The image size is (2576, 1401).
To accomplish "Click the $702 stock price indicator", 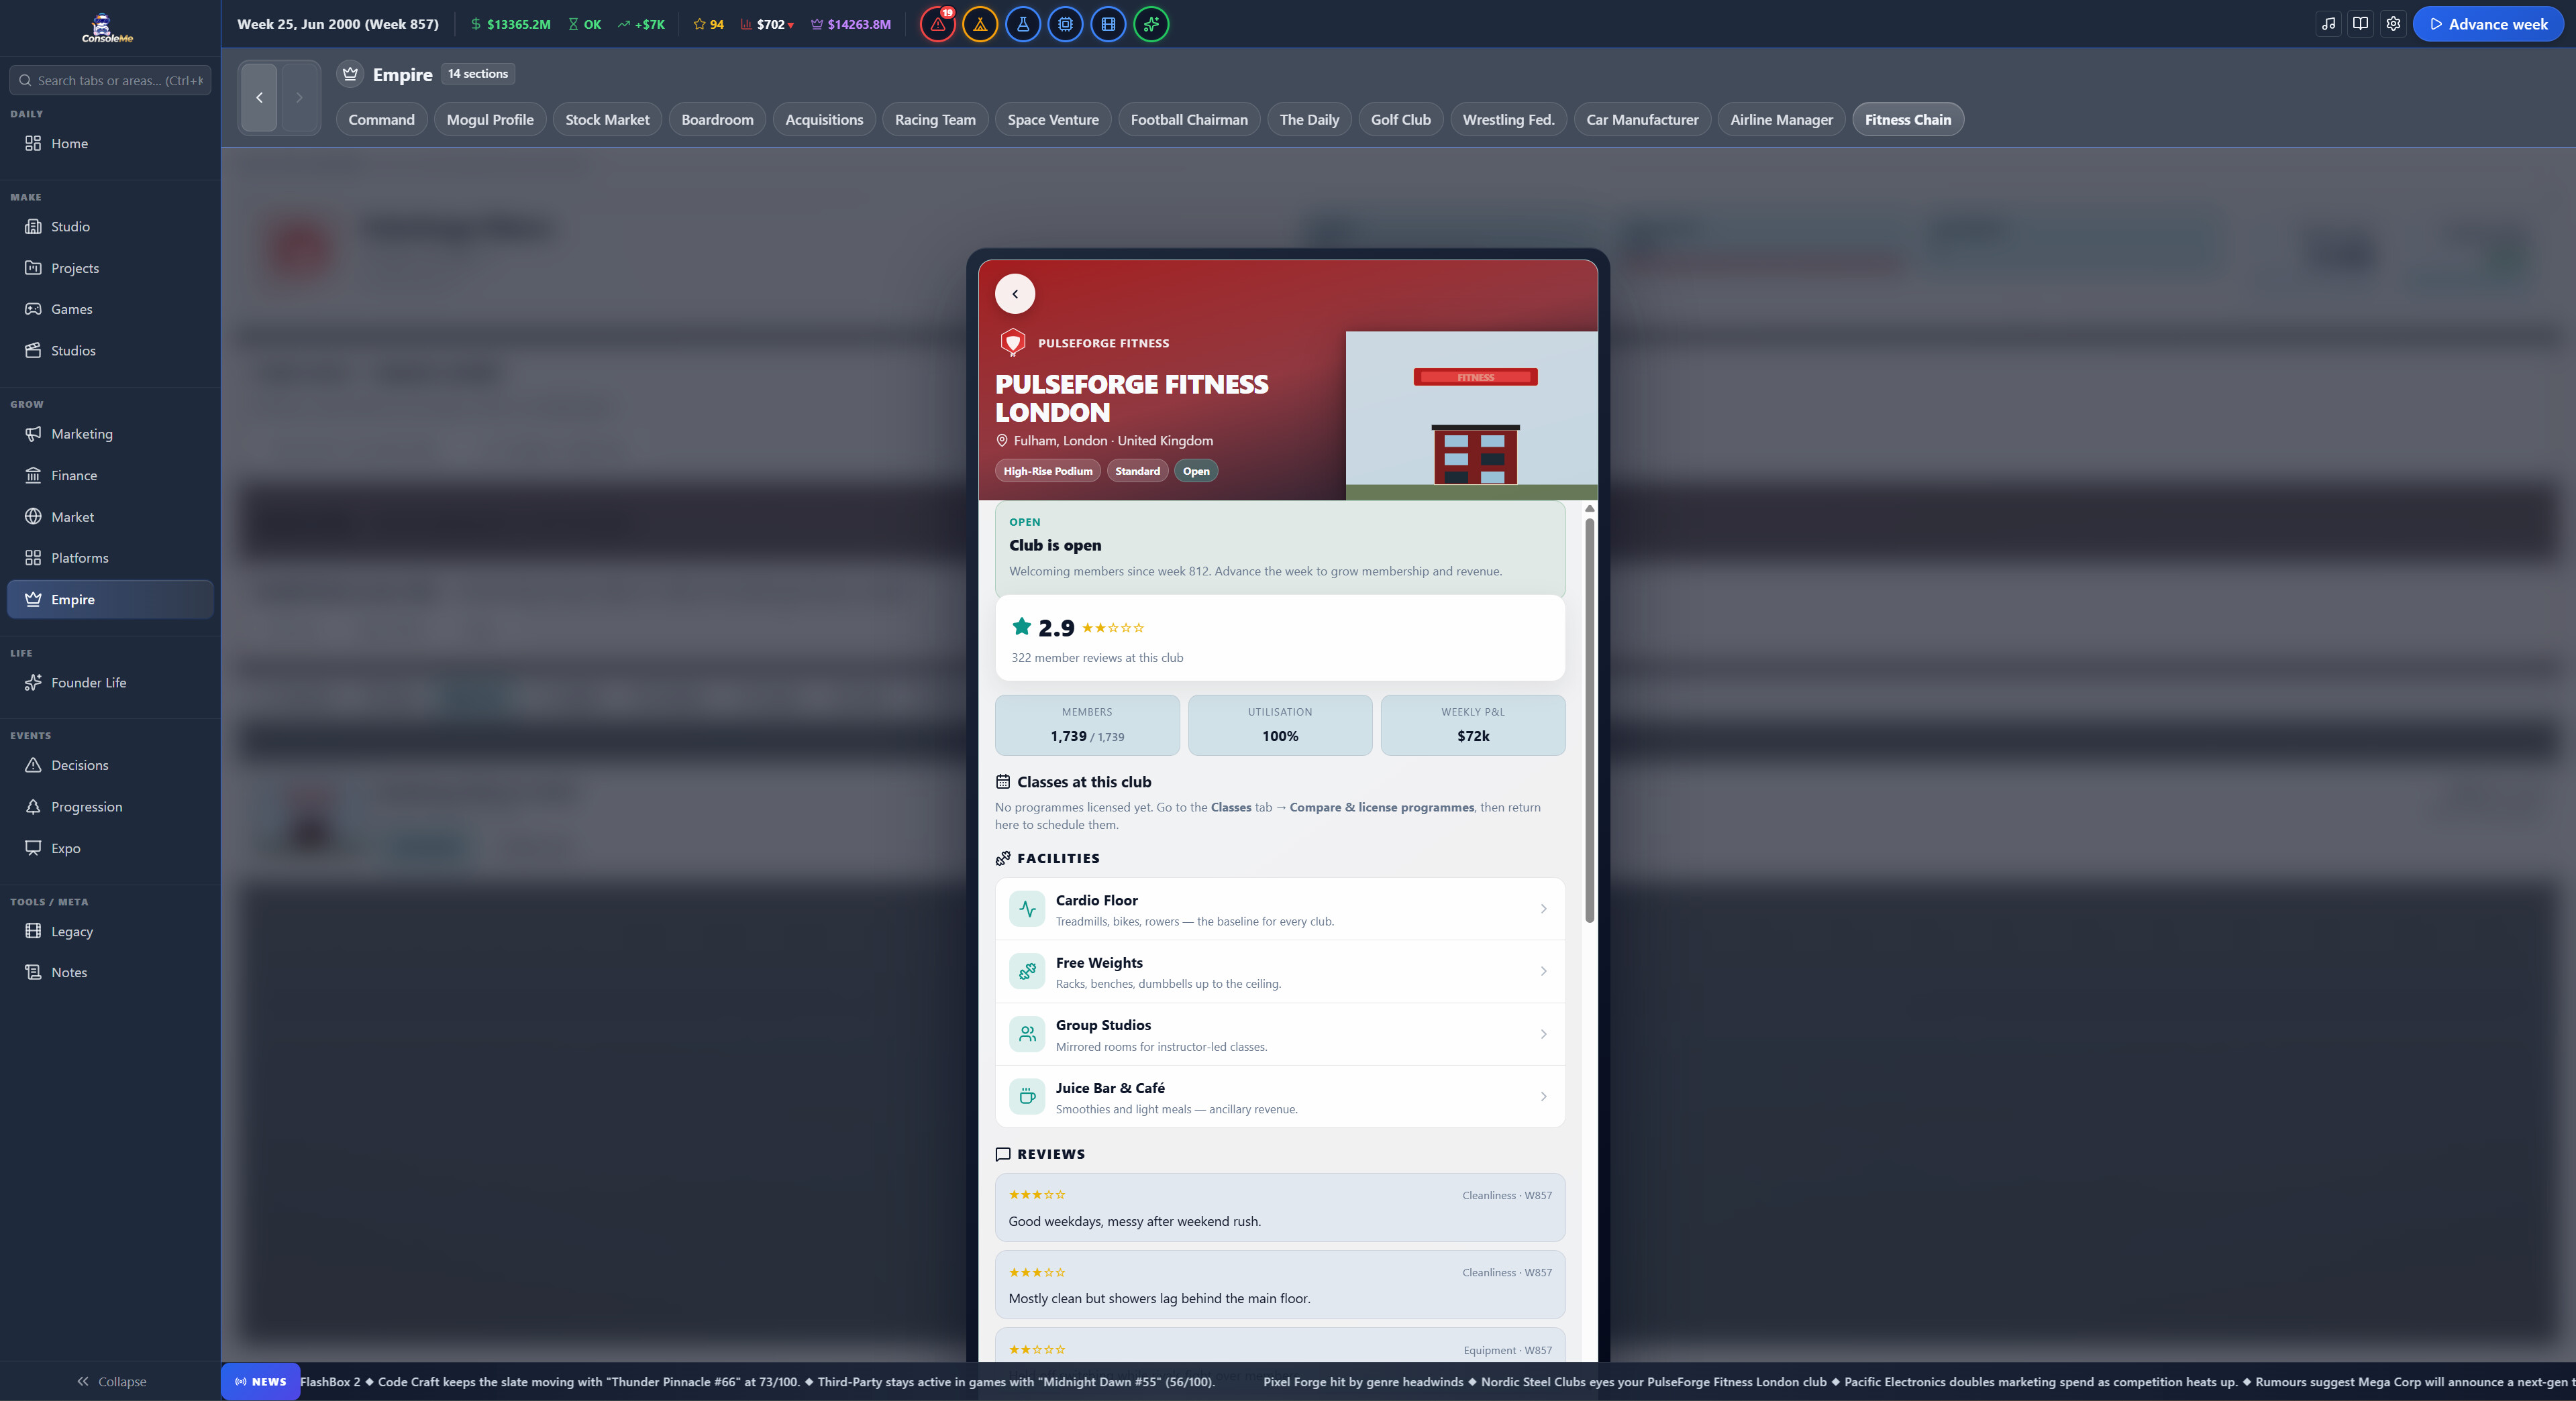I will tap(767, 24).
